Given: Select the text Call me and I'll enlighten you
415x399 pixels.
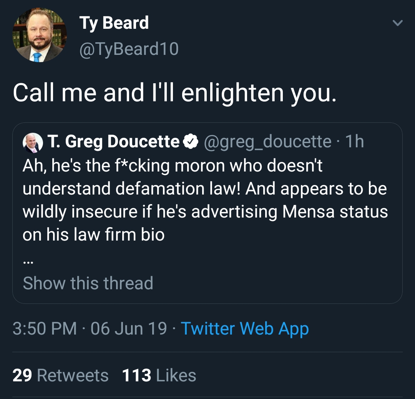Looking at the screenshot, I should [x=175, y=93].
